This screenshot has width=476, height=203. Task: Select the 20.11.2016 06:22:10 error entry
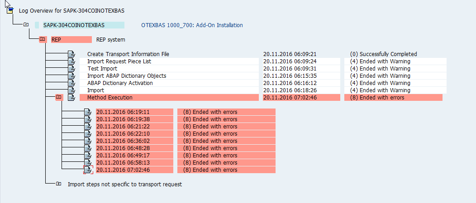(x=186, y=134)
